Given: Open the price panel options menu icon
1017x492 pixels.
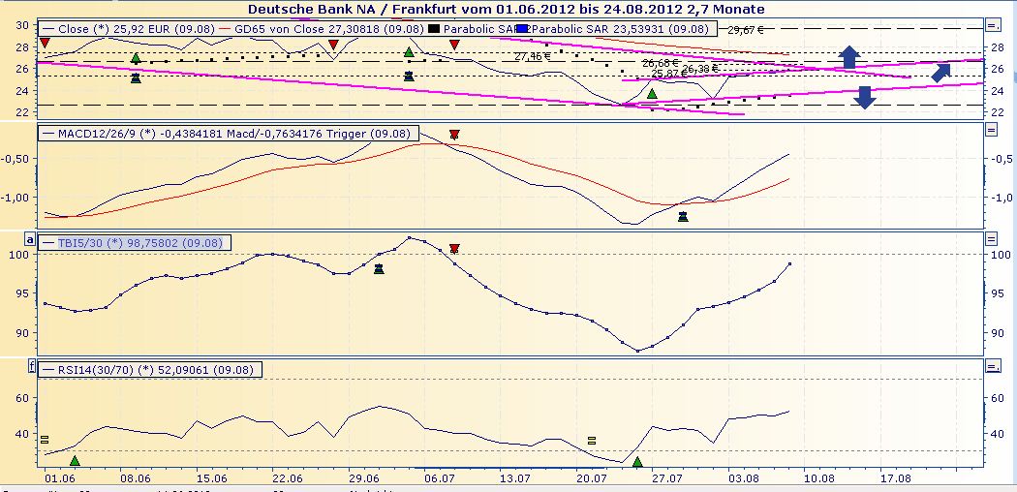Looking at the screenshot, I should click(992, 25).
